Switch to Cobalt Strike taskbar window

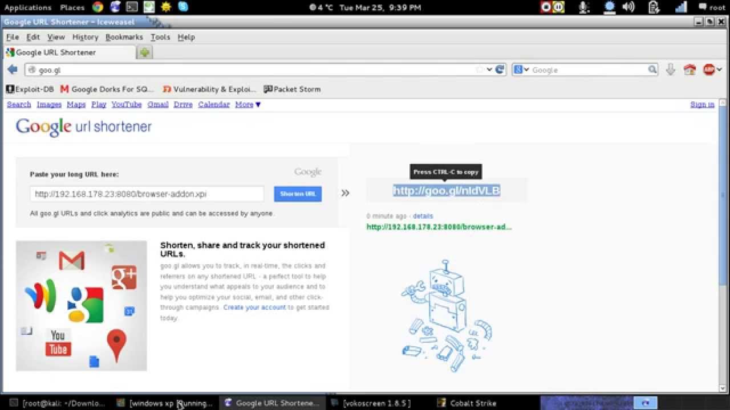click(x=467, y=403)
